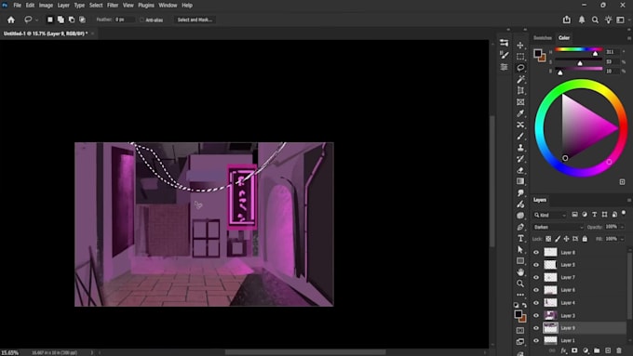Open the Color panel options menu
Image resolution: width=633 pixels, height=356 pixels.
coord(629,38)
